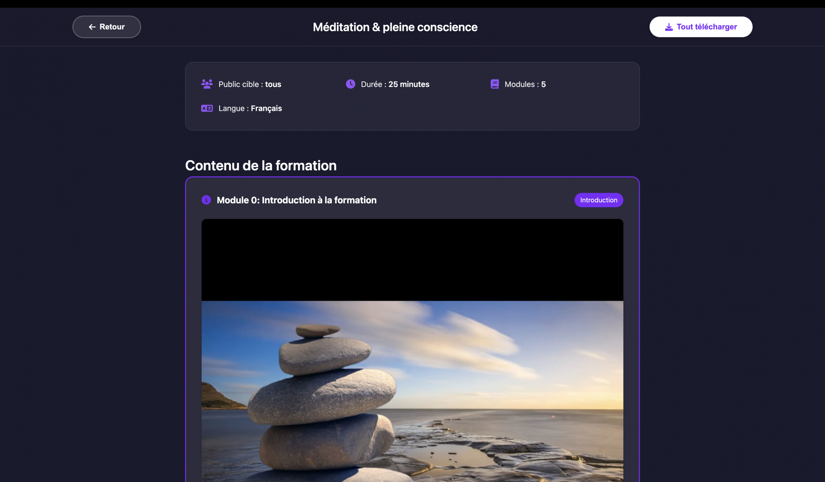Screen dimensions: 825x482
Task: Click the "Retour" button
Action: pos(106,26)
